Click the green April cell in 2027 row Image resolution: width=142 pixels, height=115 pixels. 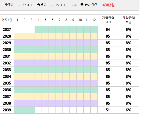click(38, 30)
